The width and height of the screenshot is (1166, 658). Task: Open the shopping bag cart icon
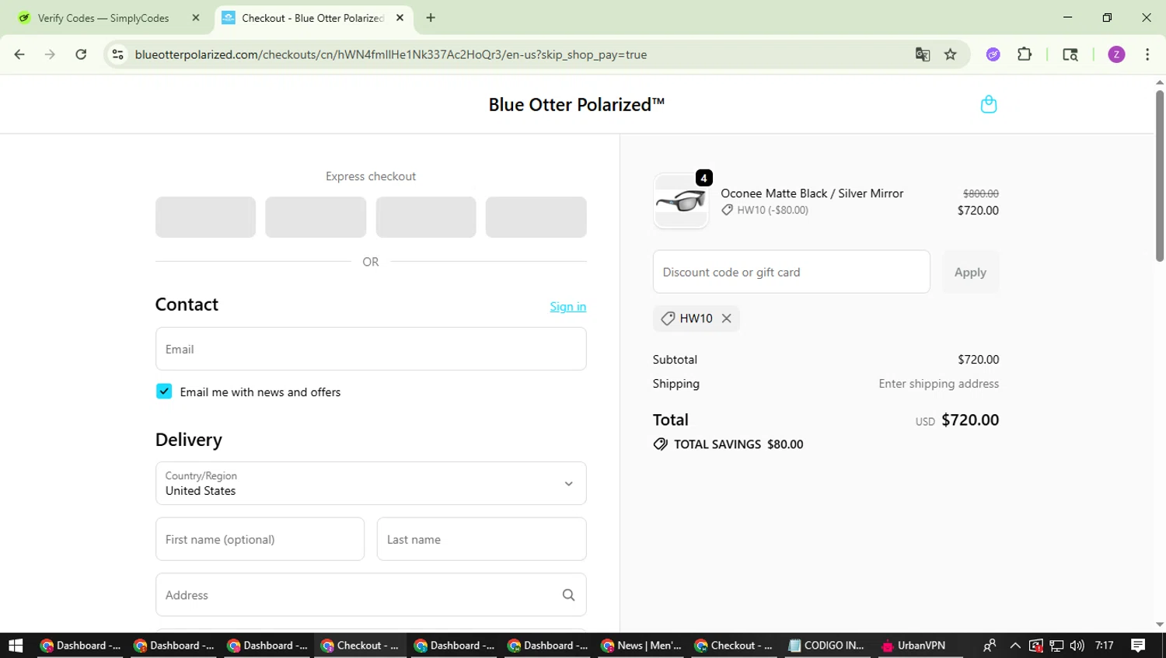point(989,104)
